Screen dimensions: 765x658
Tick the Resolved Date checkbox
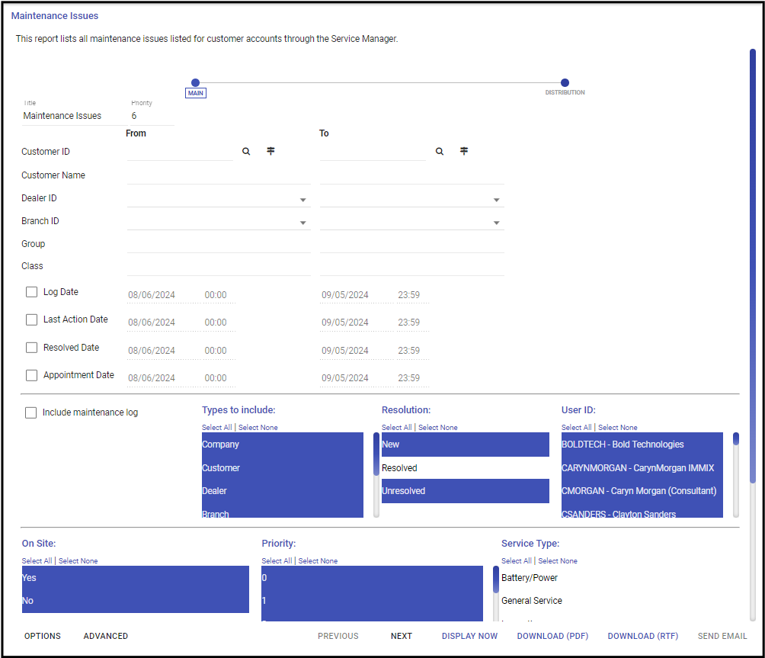(x=31, y=348)
